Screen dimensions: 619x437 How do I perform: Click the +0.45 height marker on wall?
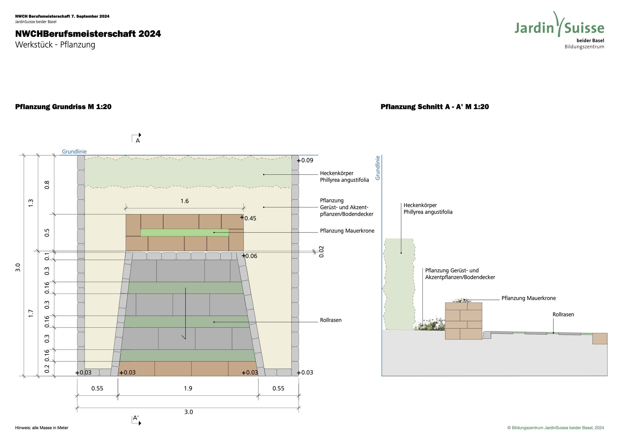pos(248,218)
